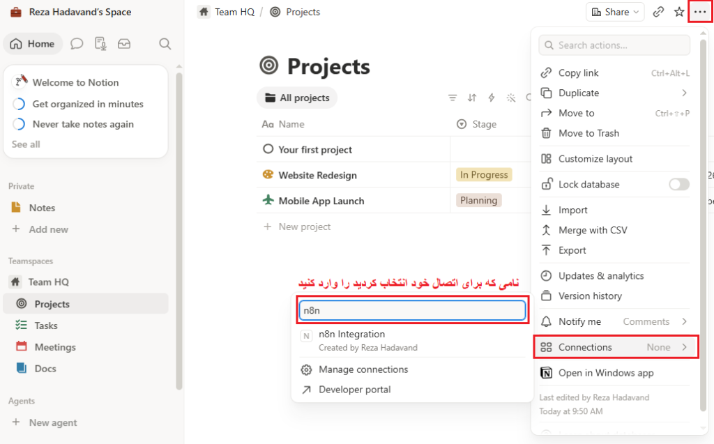Open the Connections submenu
Image resolution: width=714 pixels, height=444 pixels.
pos(615,347)
